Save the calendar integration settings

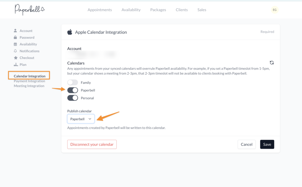[x=267, y=144]
